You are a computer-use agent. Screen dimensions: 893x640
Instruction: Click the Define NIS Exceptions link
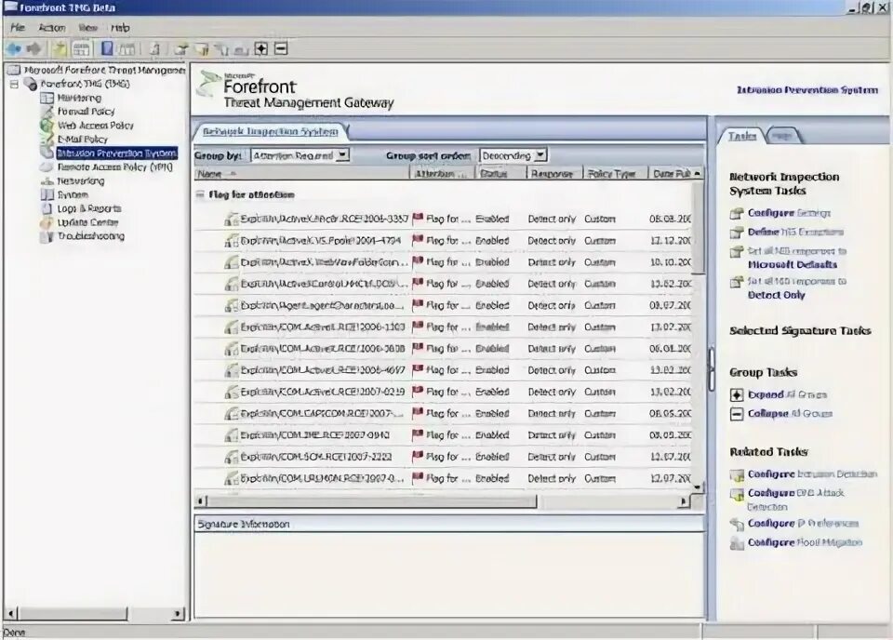pos(795,232)
